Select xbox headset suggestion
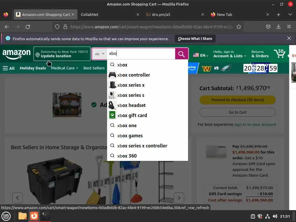Viewport: 296px width, 222px height. [x=147, y=105]
